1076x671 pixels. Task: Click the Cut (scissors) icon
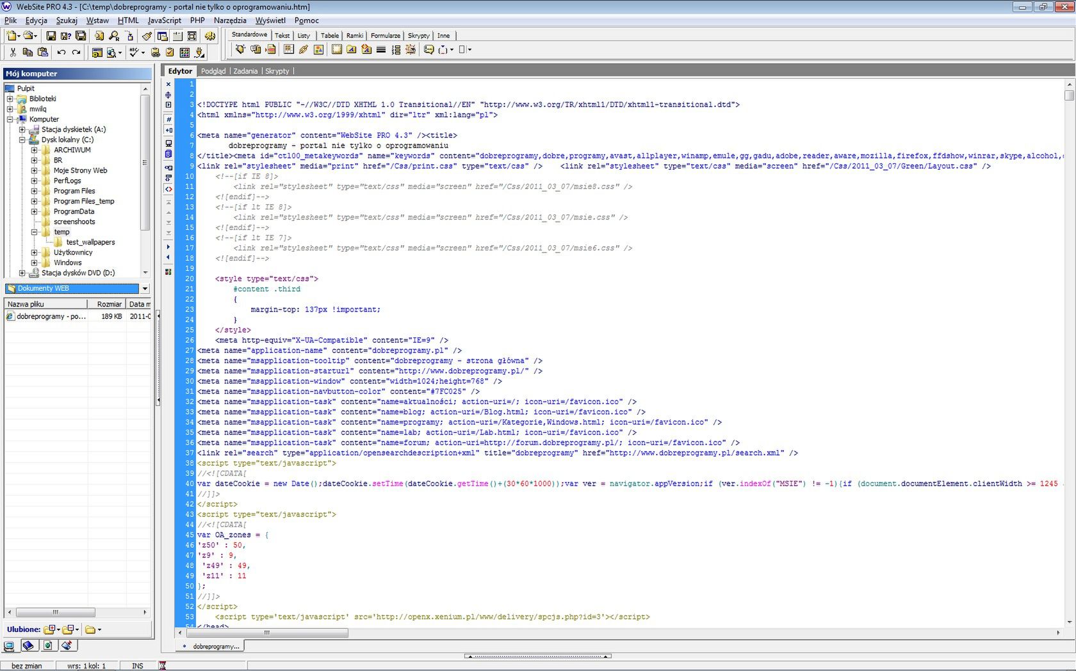(x=13, y=53)
